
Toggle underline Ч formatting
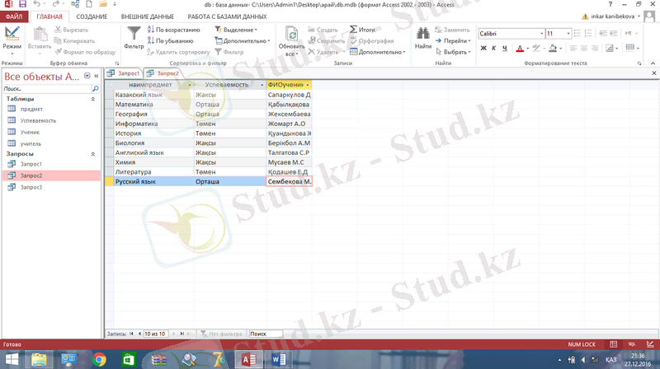click(x=504, y=48)
